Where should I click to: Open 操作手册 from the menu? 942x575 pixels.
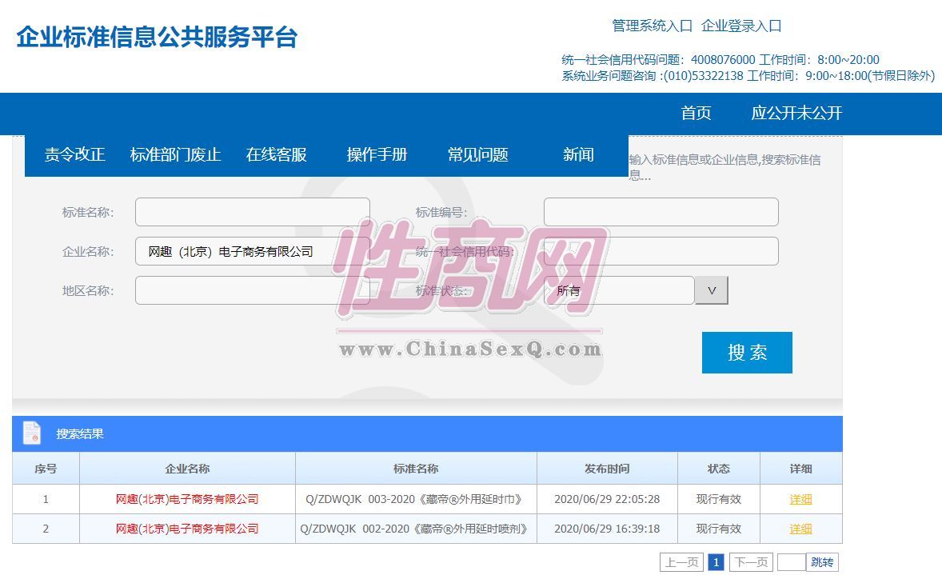pyautogui.click(x=377, y=155)
